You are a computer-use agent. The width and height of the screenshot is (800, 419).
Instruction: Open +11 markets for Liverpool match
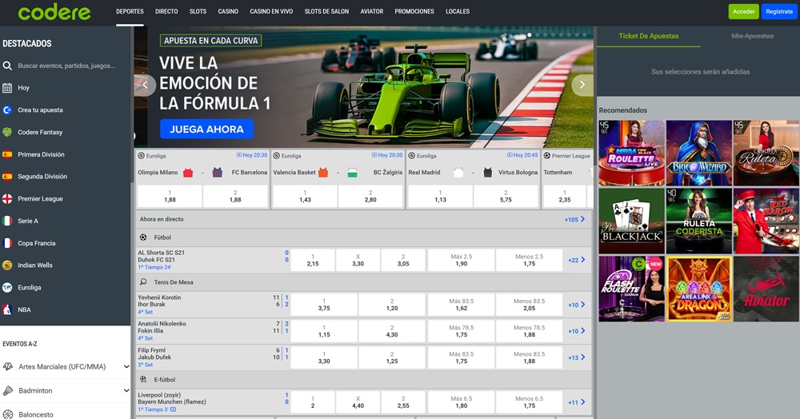(x=577, y=402)
